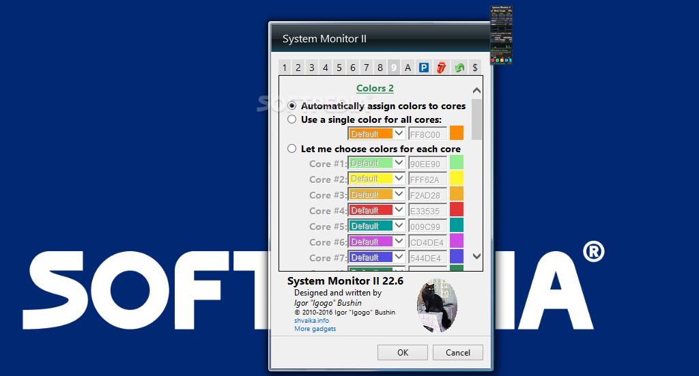Screen dimensions: 699x376
Task: Click the Colors 2 heading link
Action: point(375,88)
